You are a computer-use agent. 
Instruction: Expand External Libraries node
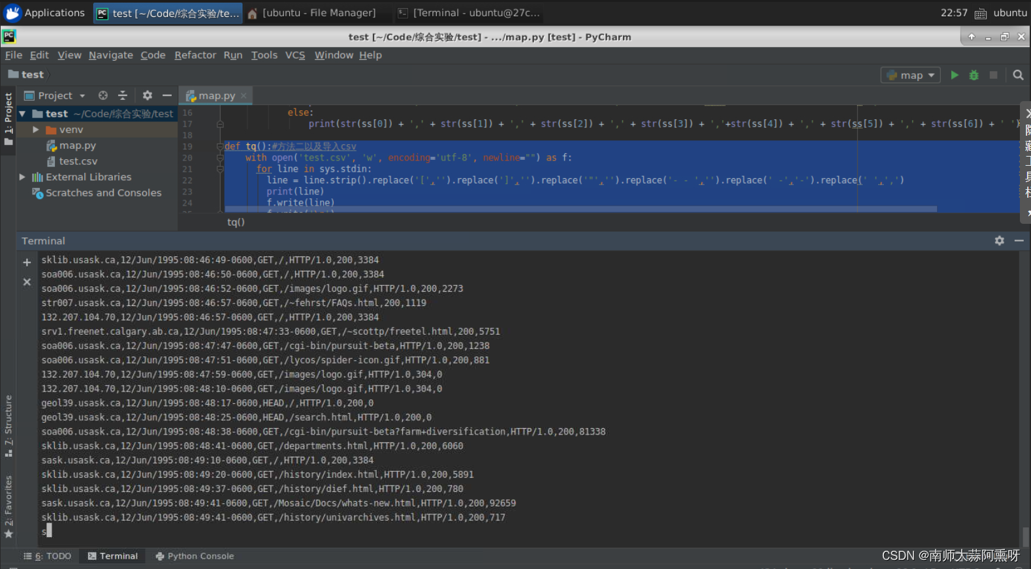click(22, 177)
